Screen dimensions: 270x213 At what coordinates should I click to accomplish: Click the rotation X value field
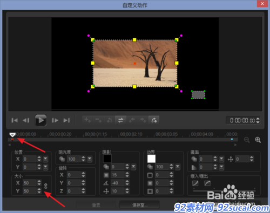tap(73, 175)
